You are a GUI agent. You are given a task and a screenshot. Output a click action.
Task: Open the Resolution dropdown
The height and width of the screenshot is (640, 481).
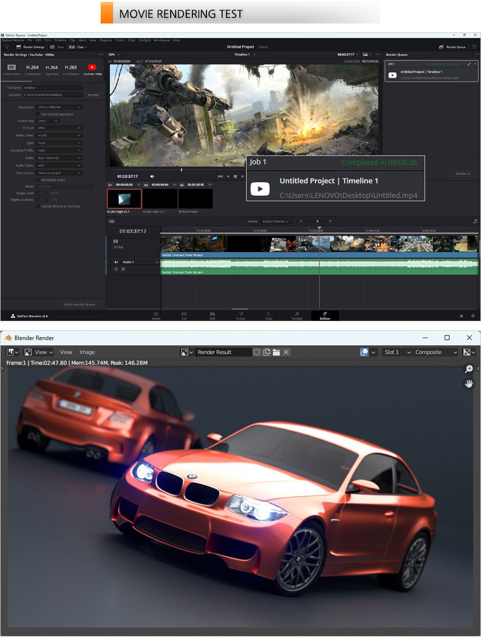(x=59, y=107)
